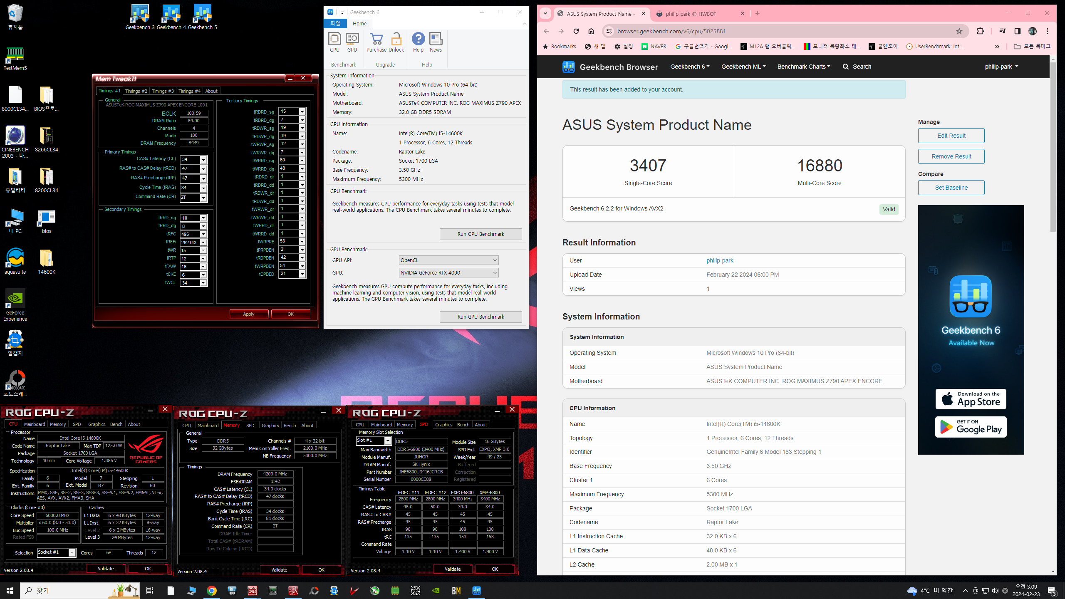Click the CPU benchmark icon in Geekbench 6 ribbon

pos(334,42)
